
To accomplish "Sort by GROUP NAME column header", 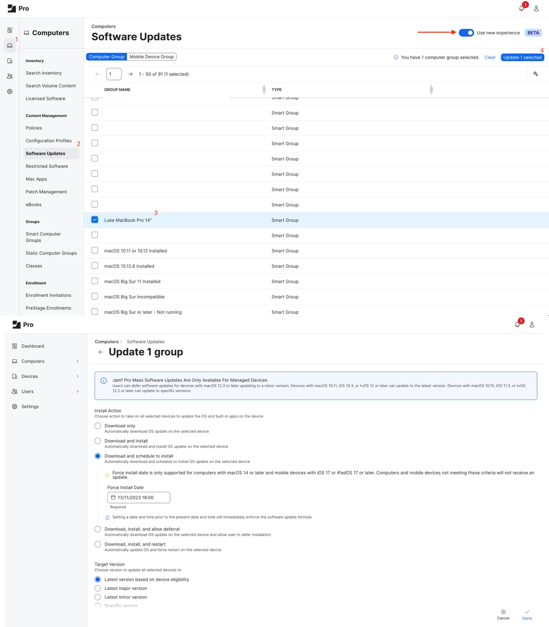I will [117, 90].
